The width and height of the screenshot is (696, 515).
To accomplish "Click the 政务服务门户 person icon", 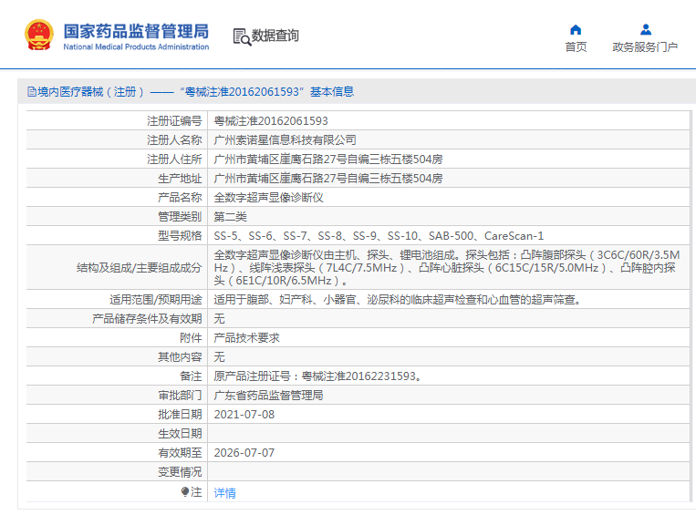I will (x=645, y=29).
